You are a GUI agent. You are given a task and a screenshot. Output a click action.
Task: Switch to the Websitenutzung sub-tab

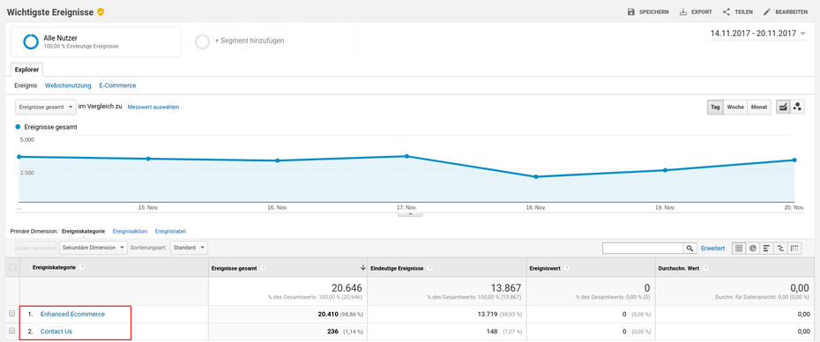(68, 85)
